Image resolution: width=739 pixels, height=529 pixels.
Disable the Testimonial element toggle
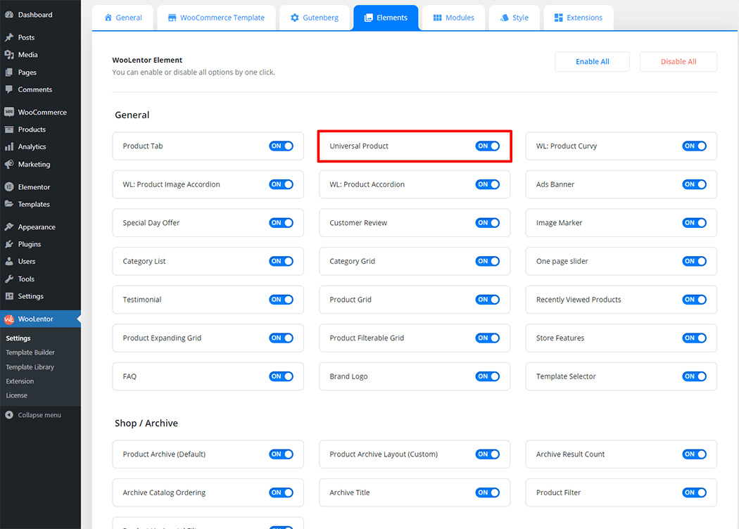coord(282,300)
